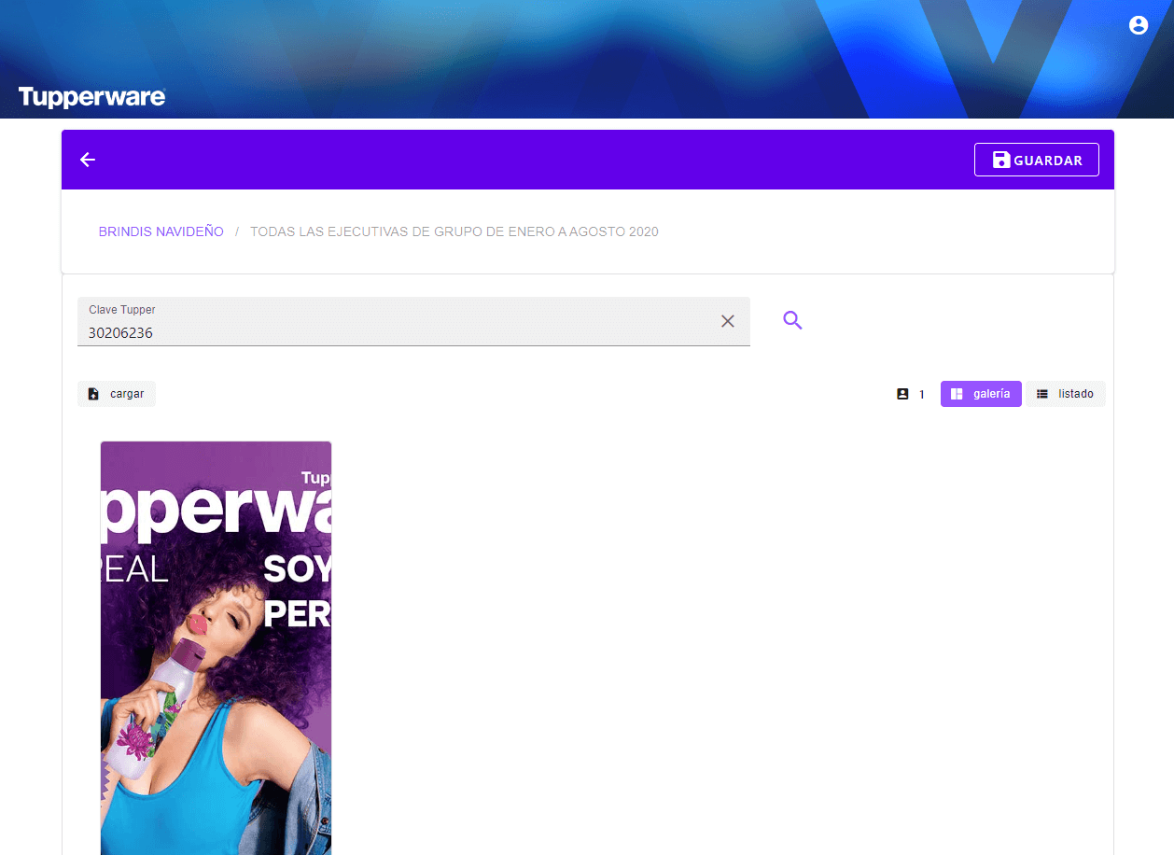Screen dimensions: 1174x855
Task: Focus the Clave Tupper input field
Action: (x=413, y=321)
